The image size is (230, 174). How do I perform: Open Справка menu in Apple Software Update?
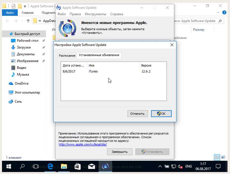(117, 14)
